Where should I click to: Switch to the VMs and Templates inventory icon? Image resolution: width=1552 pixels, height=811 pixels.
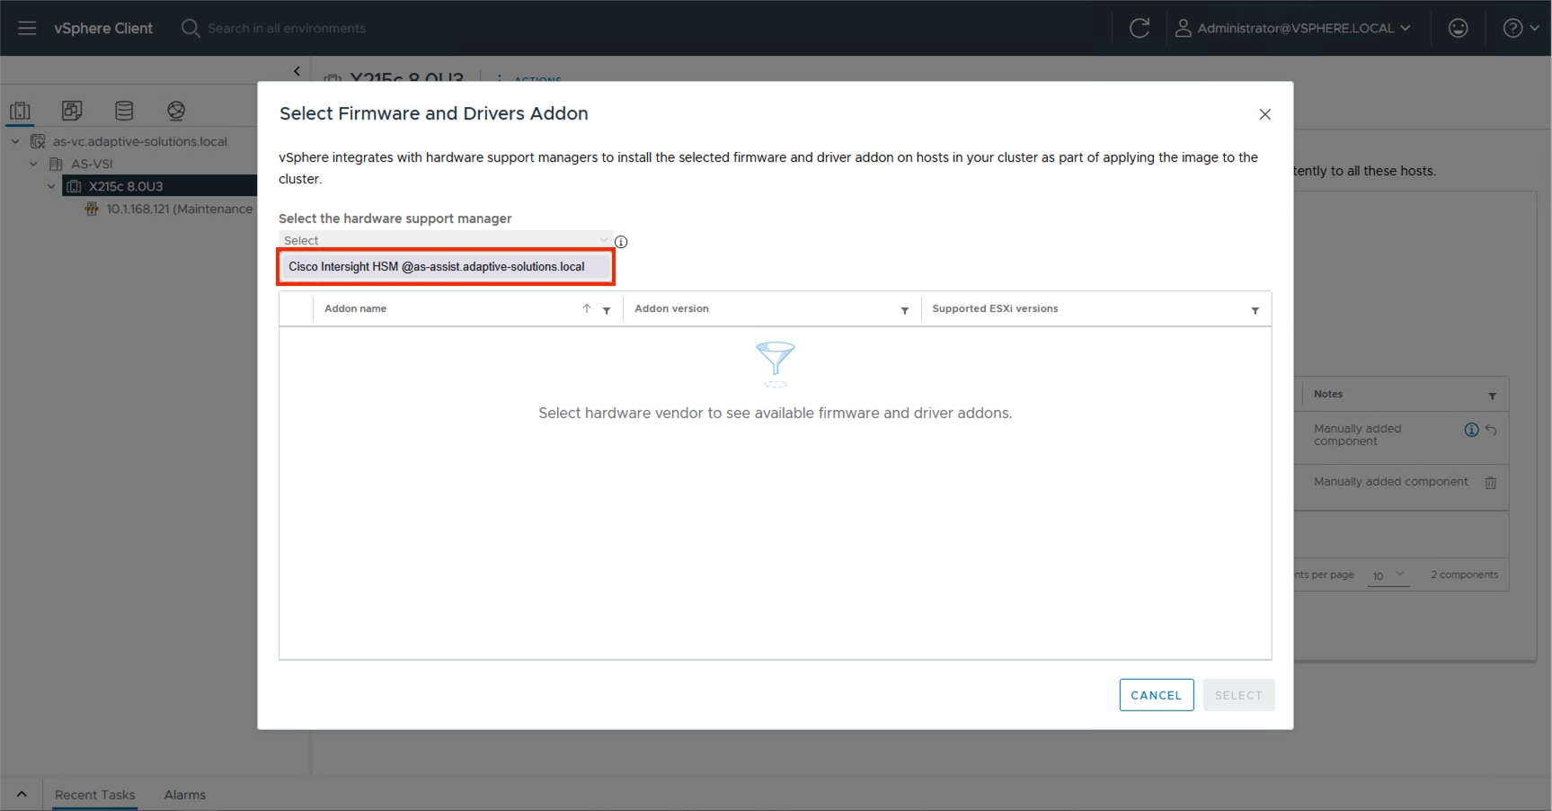[72, 110]
